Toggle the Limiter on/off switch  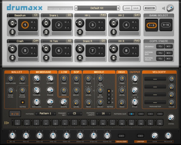tap(140, 136)
